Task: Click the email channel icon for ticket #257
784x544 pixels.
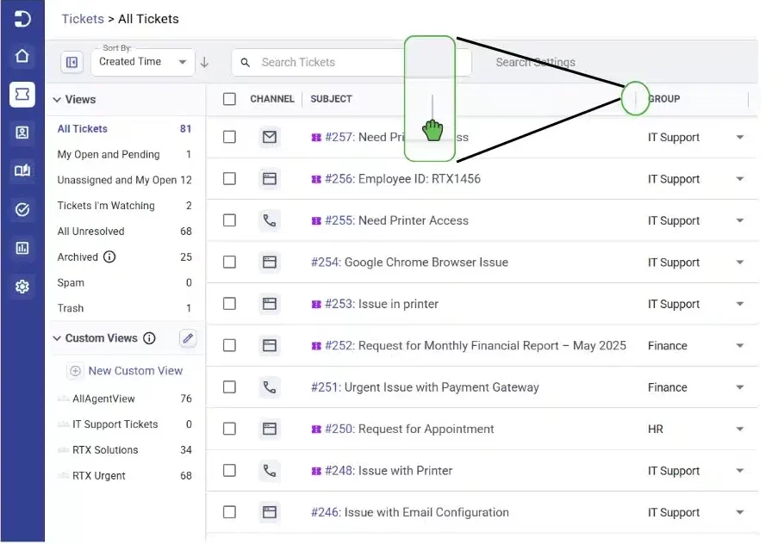Action: [x=270, y=137]
